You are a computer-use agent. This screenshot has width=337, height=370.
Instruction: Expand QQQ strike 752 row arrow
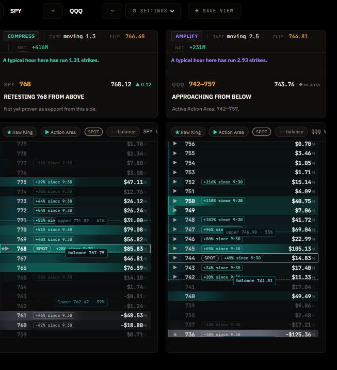tap(175, 182)
